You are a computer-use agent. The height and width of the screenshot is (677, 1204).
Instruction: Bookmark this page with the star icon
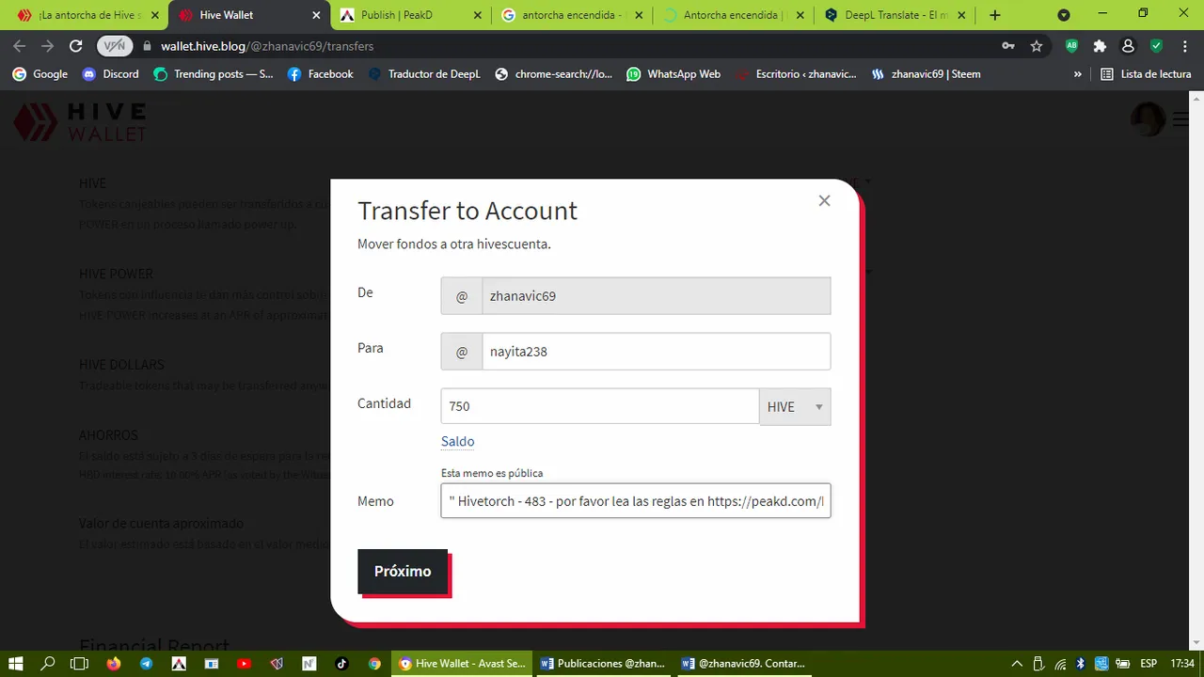(x=1037, y=46)
